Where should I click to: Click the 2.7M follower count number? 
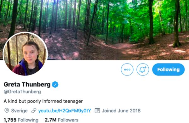(50, 120)
